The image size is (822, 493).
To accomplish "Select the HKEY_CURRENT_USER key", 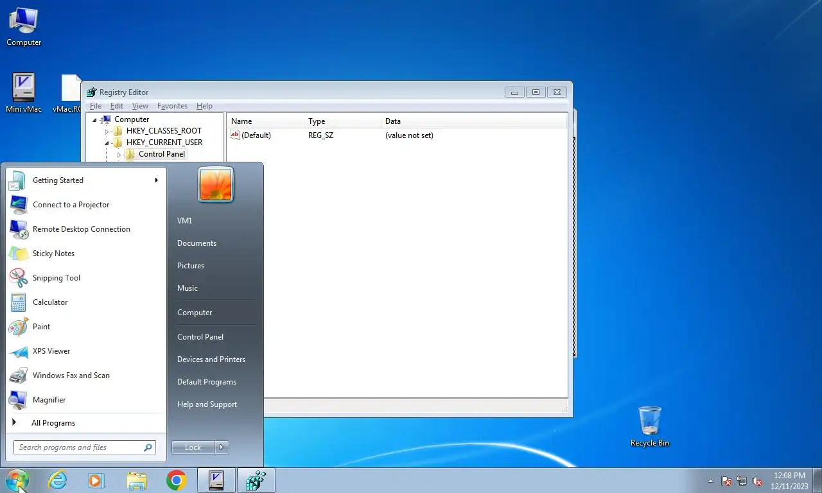I will 164,143.
